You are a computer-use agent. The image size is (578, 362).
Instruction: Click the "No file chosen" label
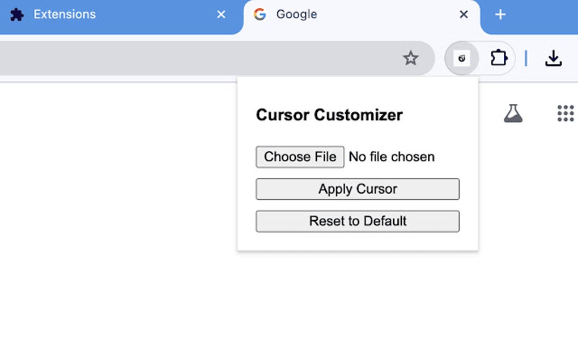[x=392, y=157]
